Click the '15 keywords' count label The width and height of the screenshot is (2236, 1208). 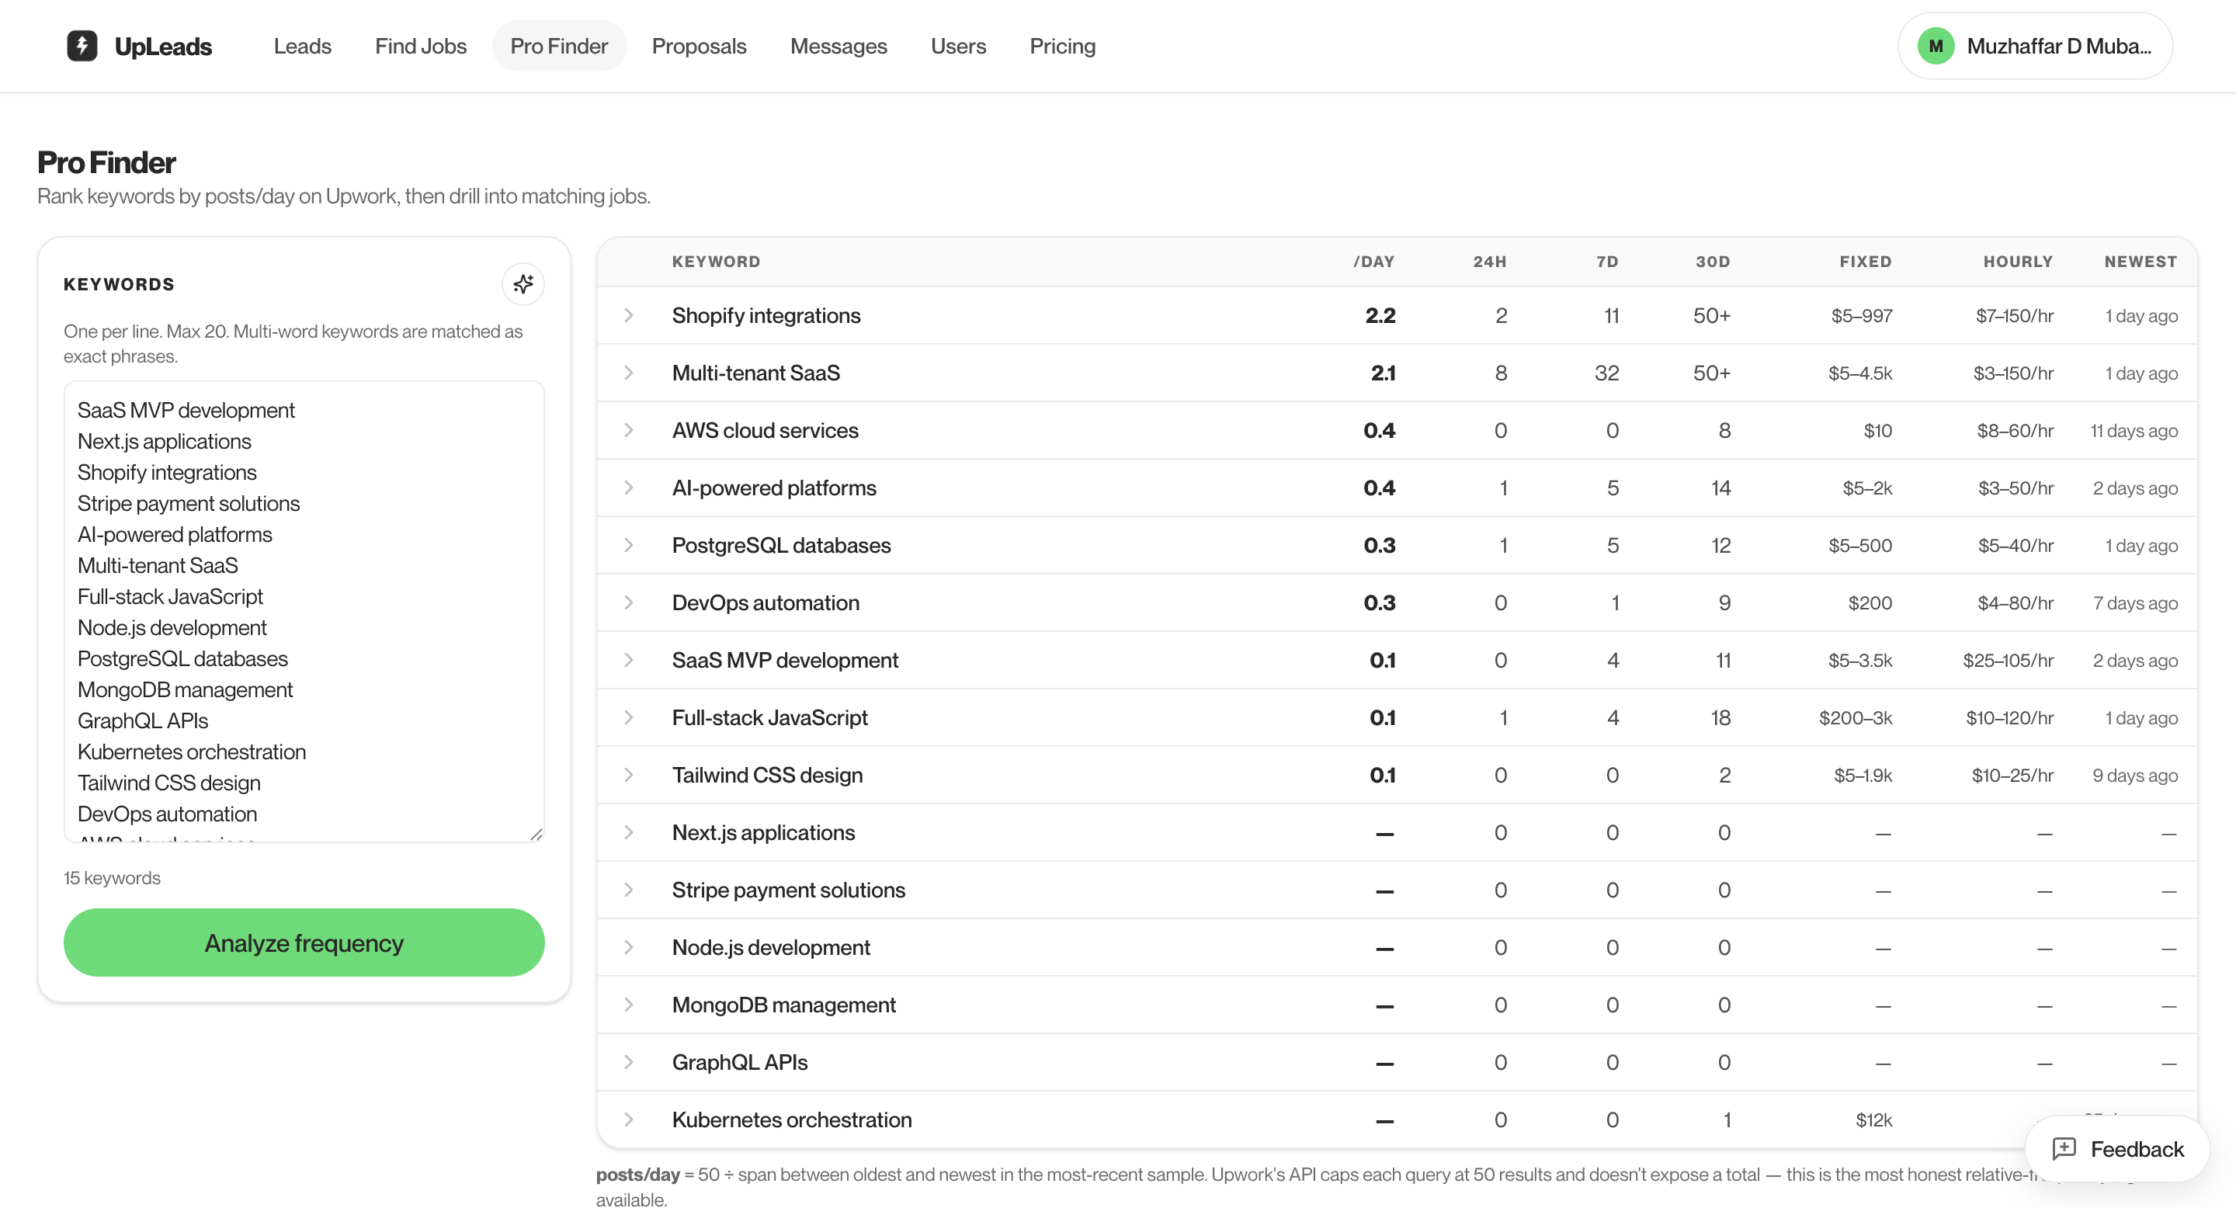pyautogui.click(x=112, y=877)
